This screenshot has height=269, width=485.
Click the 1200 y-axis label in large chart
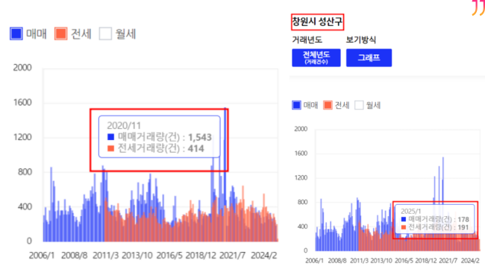point(22,137)
